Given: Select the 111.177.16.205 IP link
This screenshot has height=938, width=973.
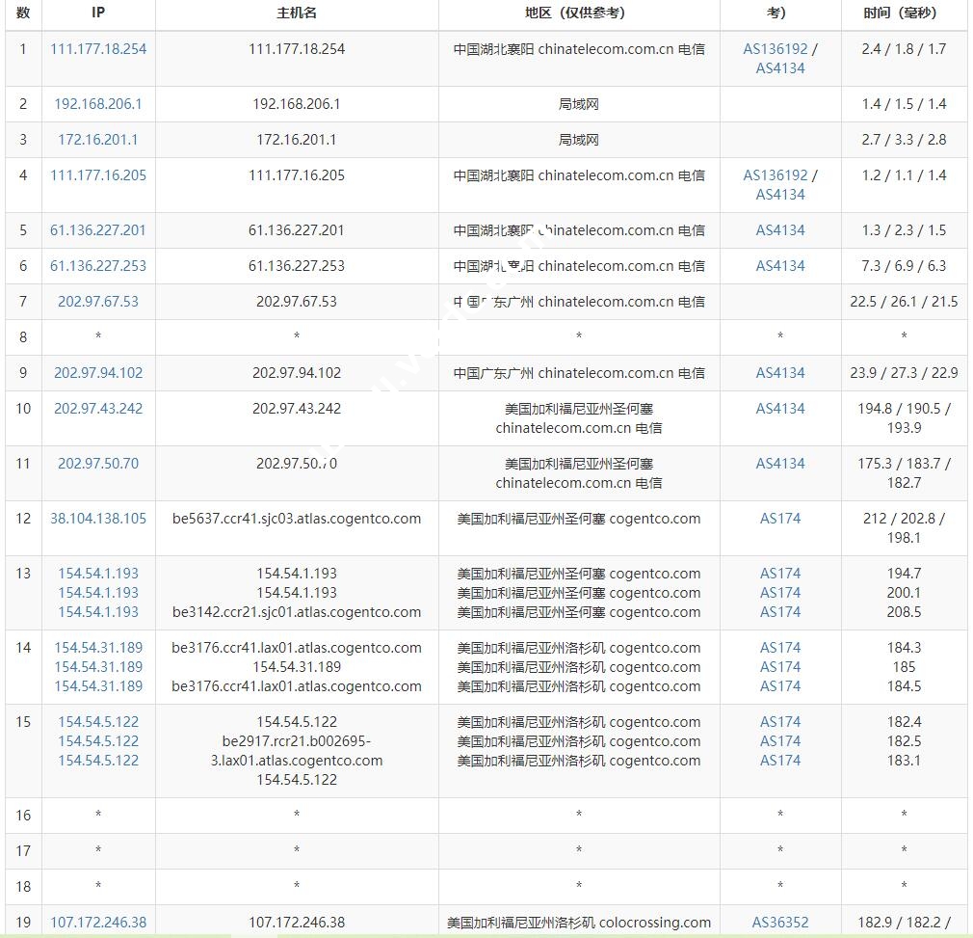Looking at the screenshot, I should [98, 175].
